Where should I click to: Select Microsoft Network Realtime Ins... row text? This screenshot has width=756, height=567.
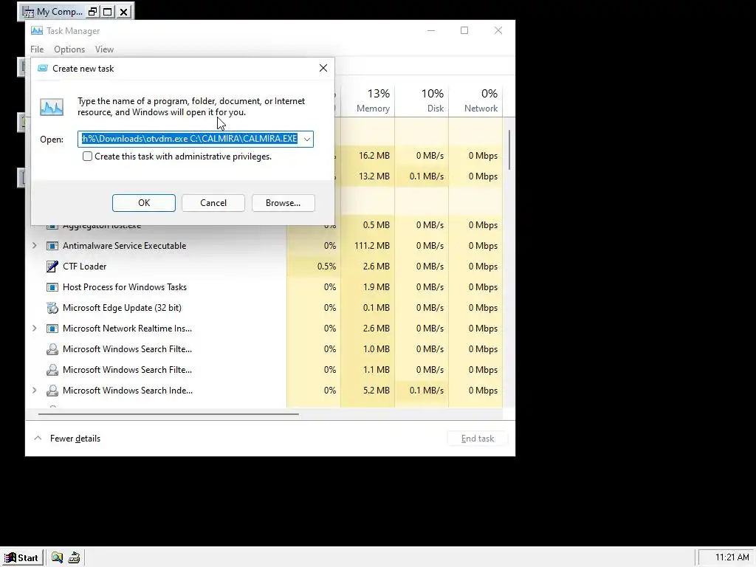(x=127, y=329)
